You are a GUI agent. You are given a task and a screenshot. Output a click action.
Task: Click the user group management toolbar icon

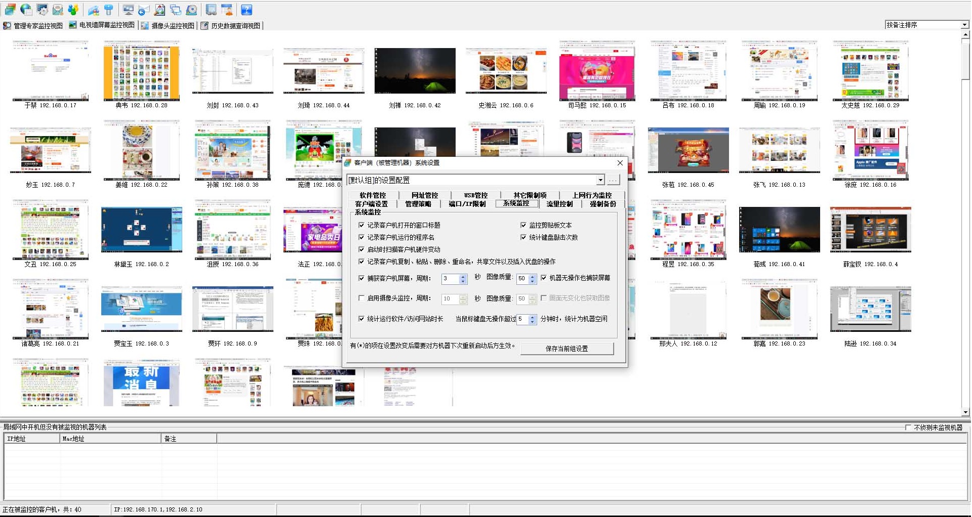73,10
